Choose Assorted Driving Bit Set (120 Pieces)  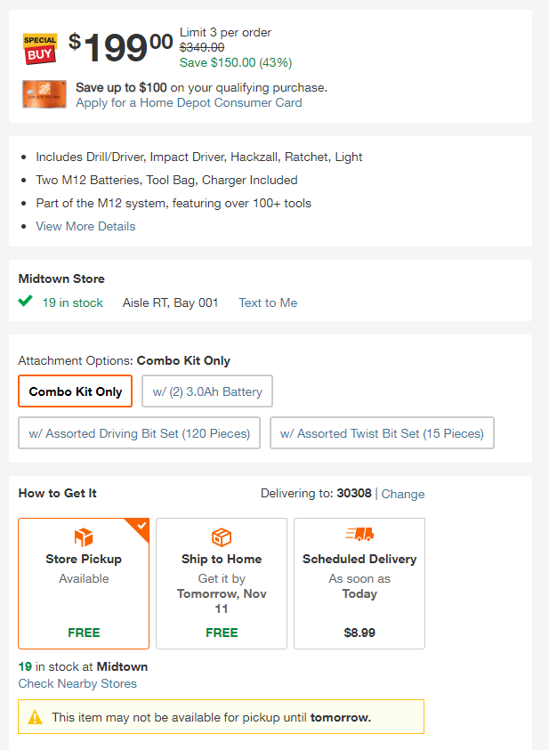(x=139, y=433)
